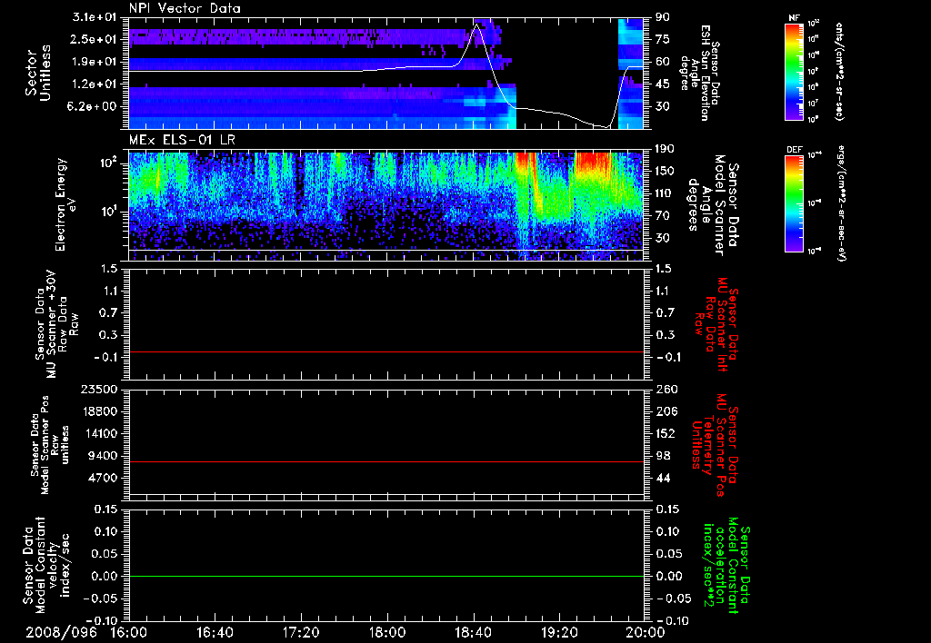Click the '260' telemetry tick label
The image size is (931, 643).
pos(666,390)
